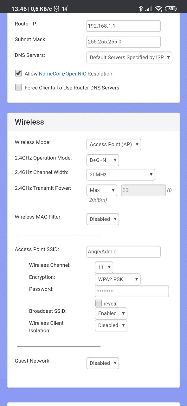
Task: Open 2.4GHz Operation Mode selector
Action: [103, 160]
